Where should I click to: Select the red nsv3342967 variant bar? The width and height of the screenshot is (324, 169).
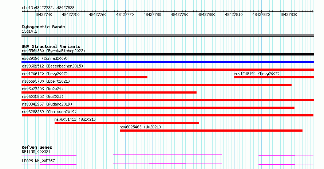pyautogui.click(x=158, y=108)
